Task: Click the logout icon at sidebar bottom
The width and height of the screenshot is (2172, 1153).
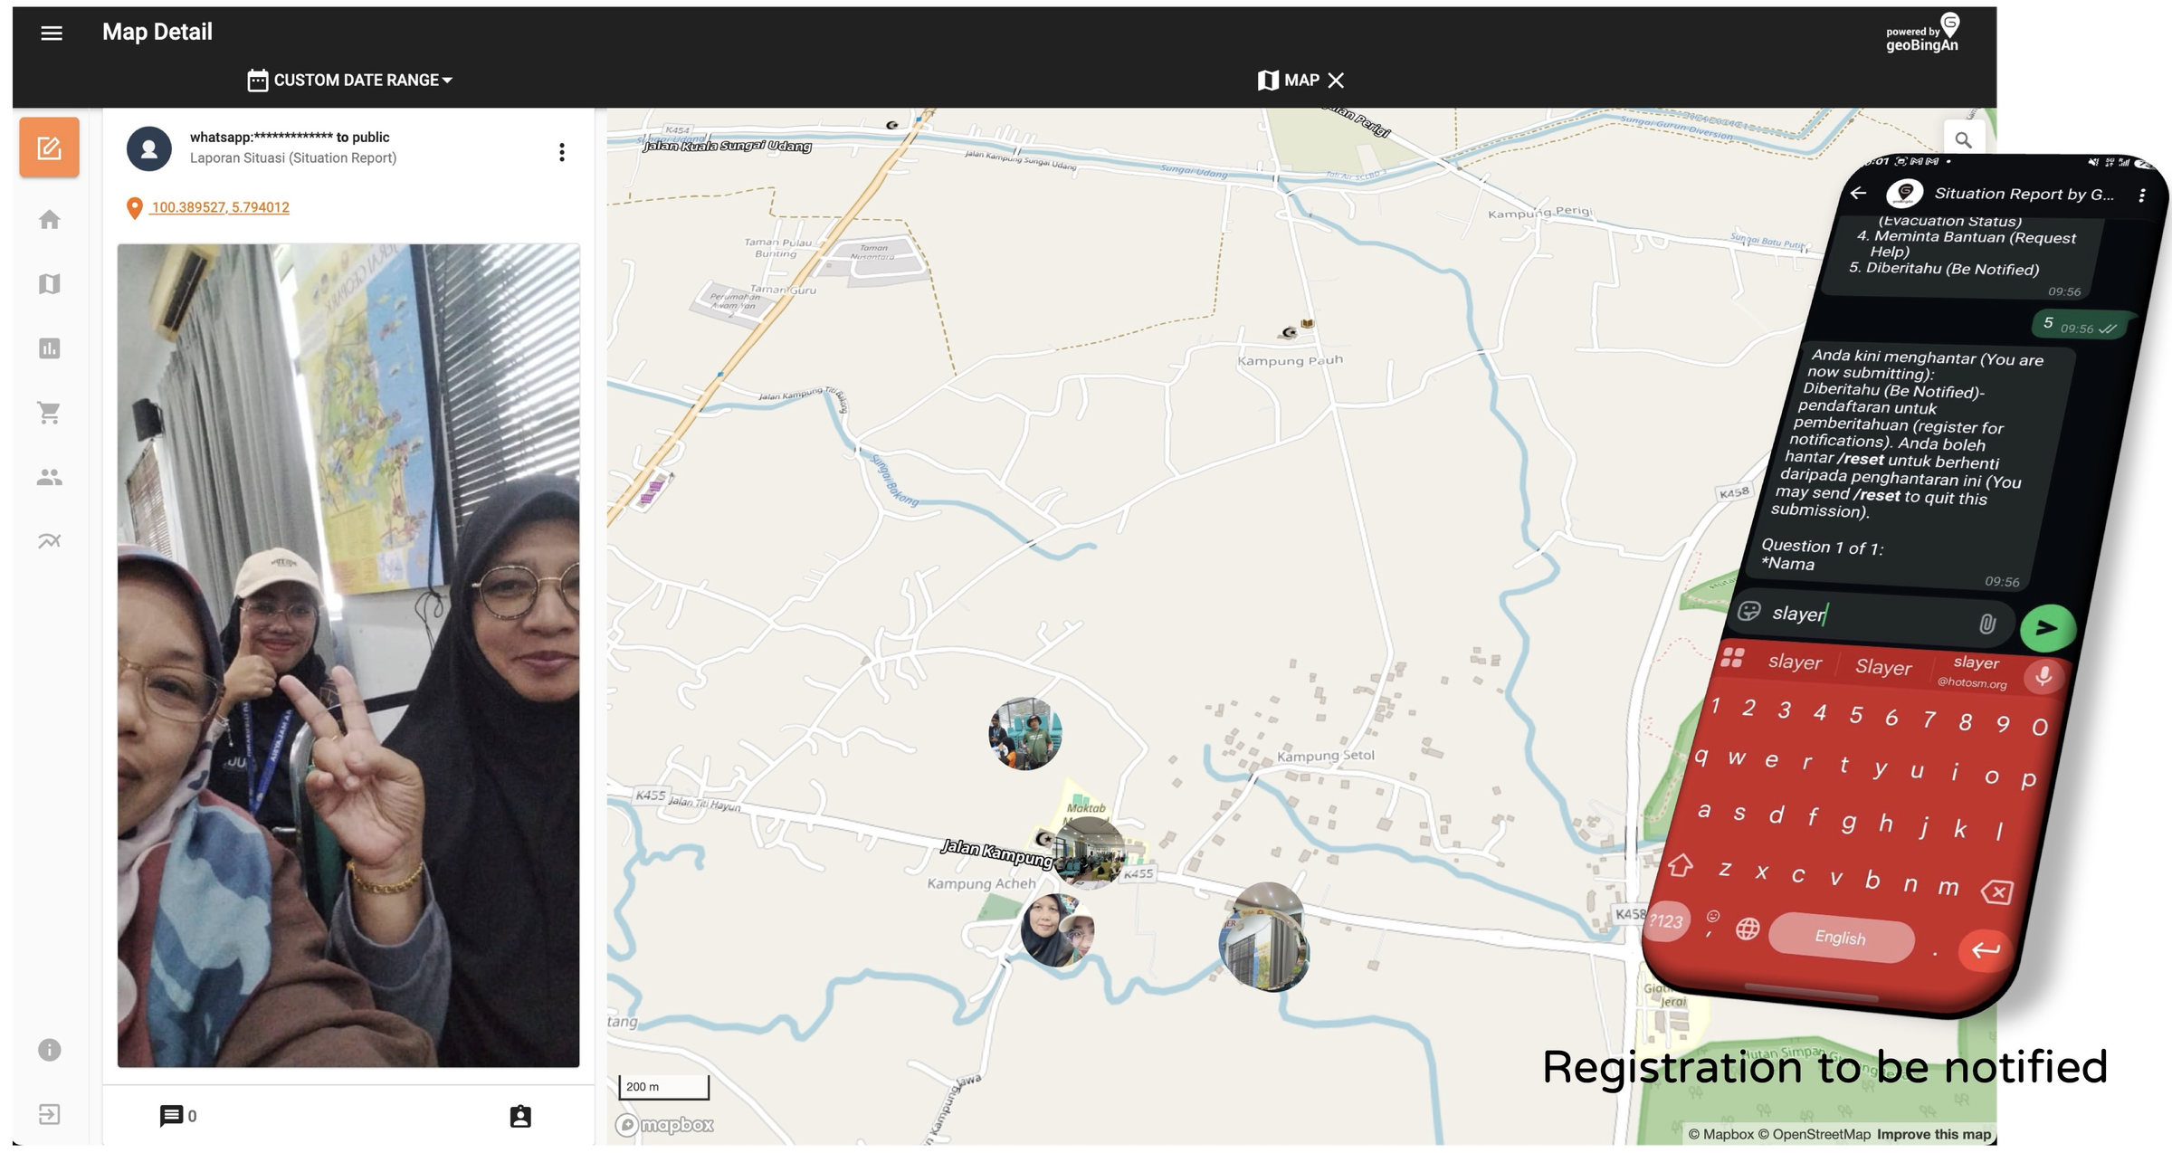Action: 49,1114
